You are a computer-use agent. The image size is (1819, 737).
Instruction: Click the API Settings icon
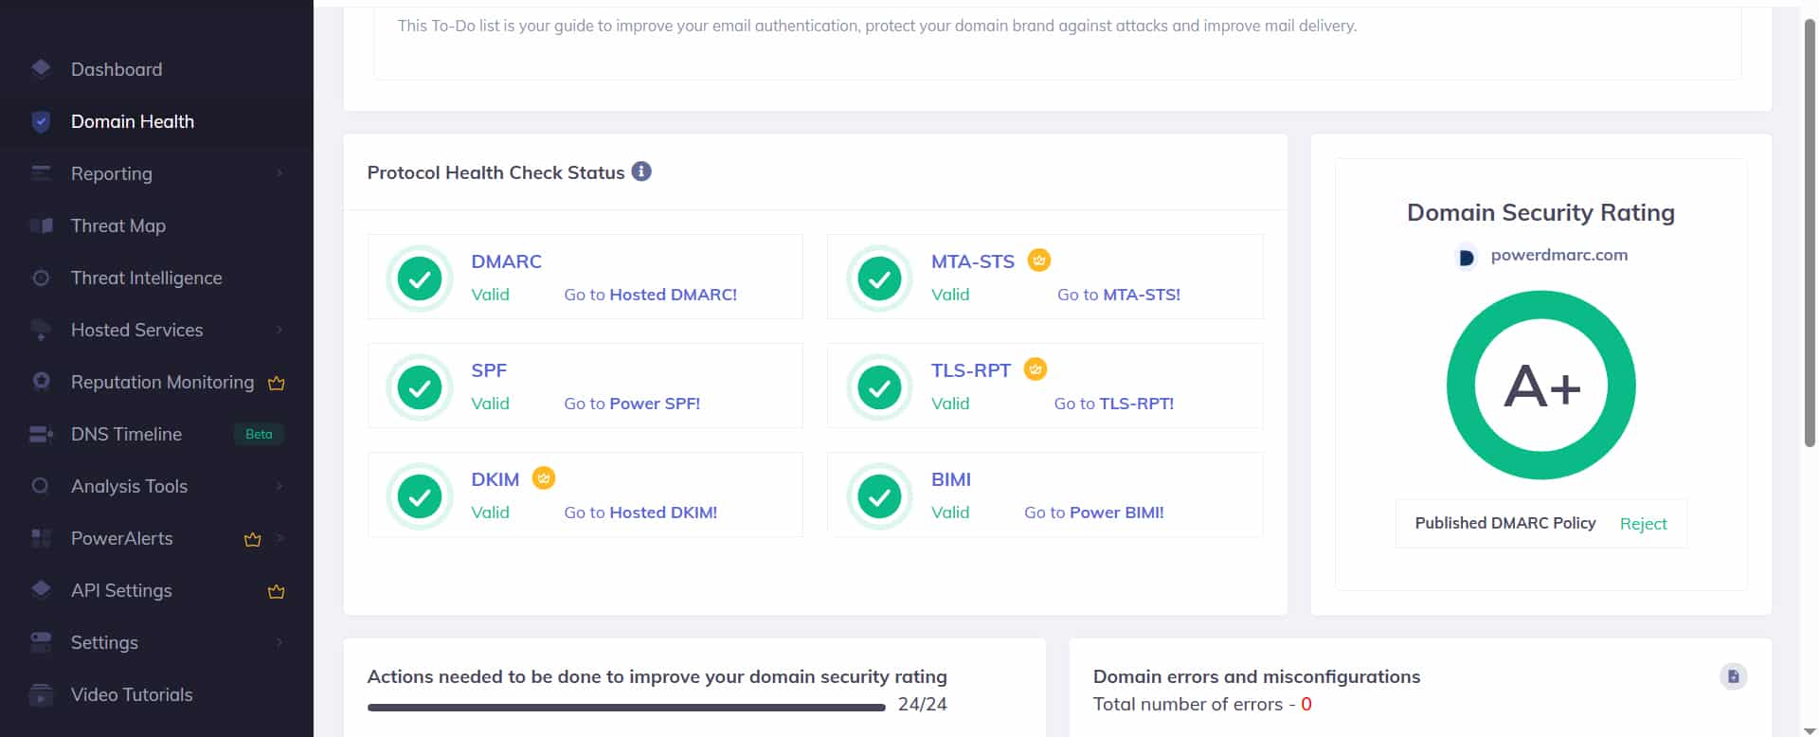41,589
